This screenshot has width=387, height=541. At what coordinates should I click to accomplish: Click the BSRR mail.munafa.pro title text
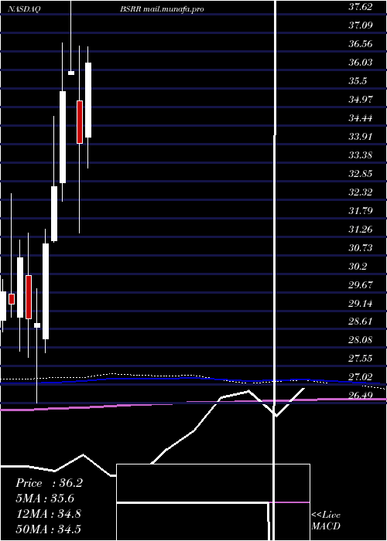[162, 9]
